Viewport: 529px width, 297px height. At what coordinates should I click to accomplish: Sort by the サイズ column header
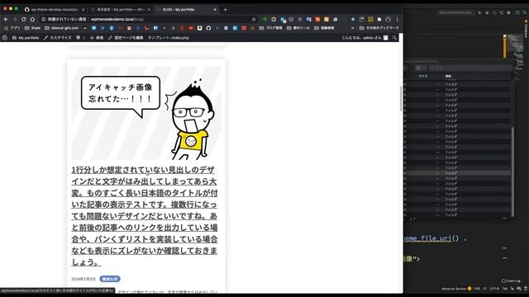pyautogui.click(x=423, y=76)
